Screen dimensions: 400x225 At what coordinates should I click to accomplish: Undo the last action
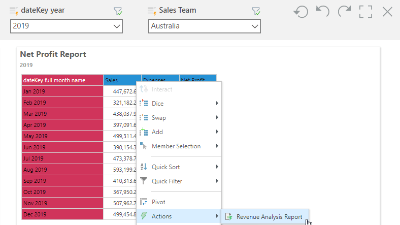[x=323, y=12]
